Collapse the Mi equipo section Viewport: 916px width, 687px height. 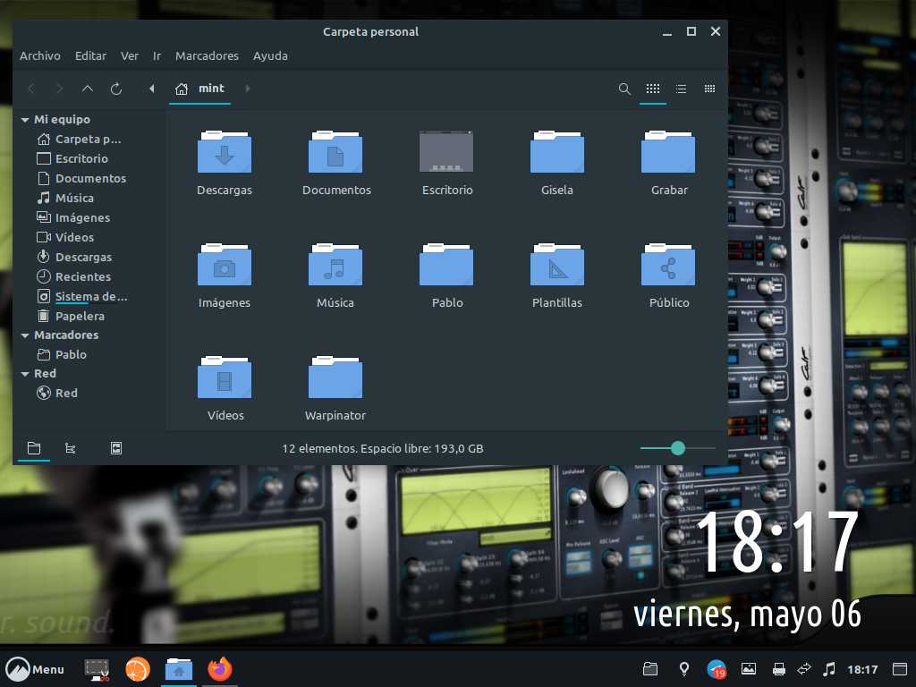point(25,120)
